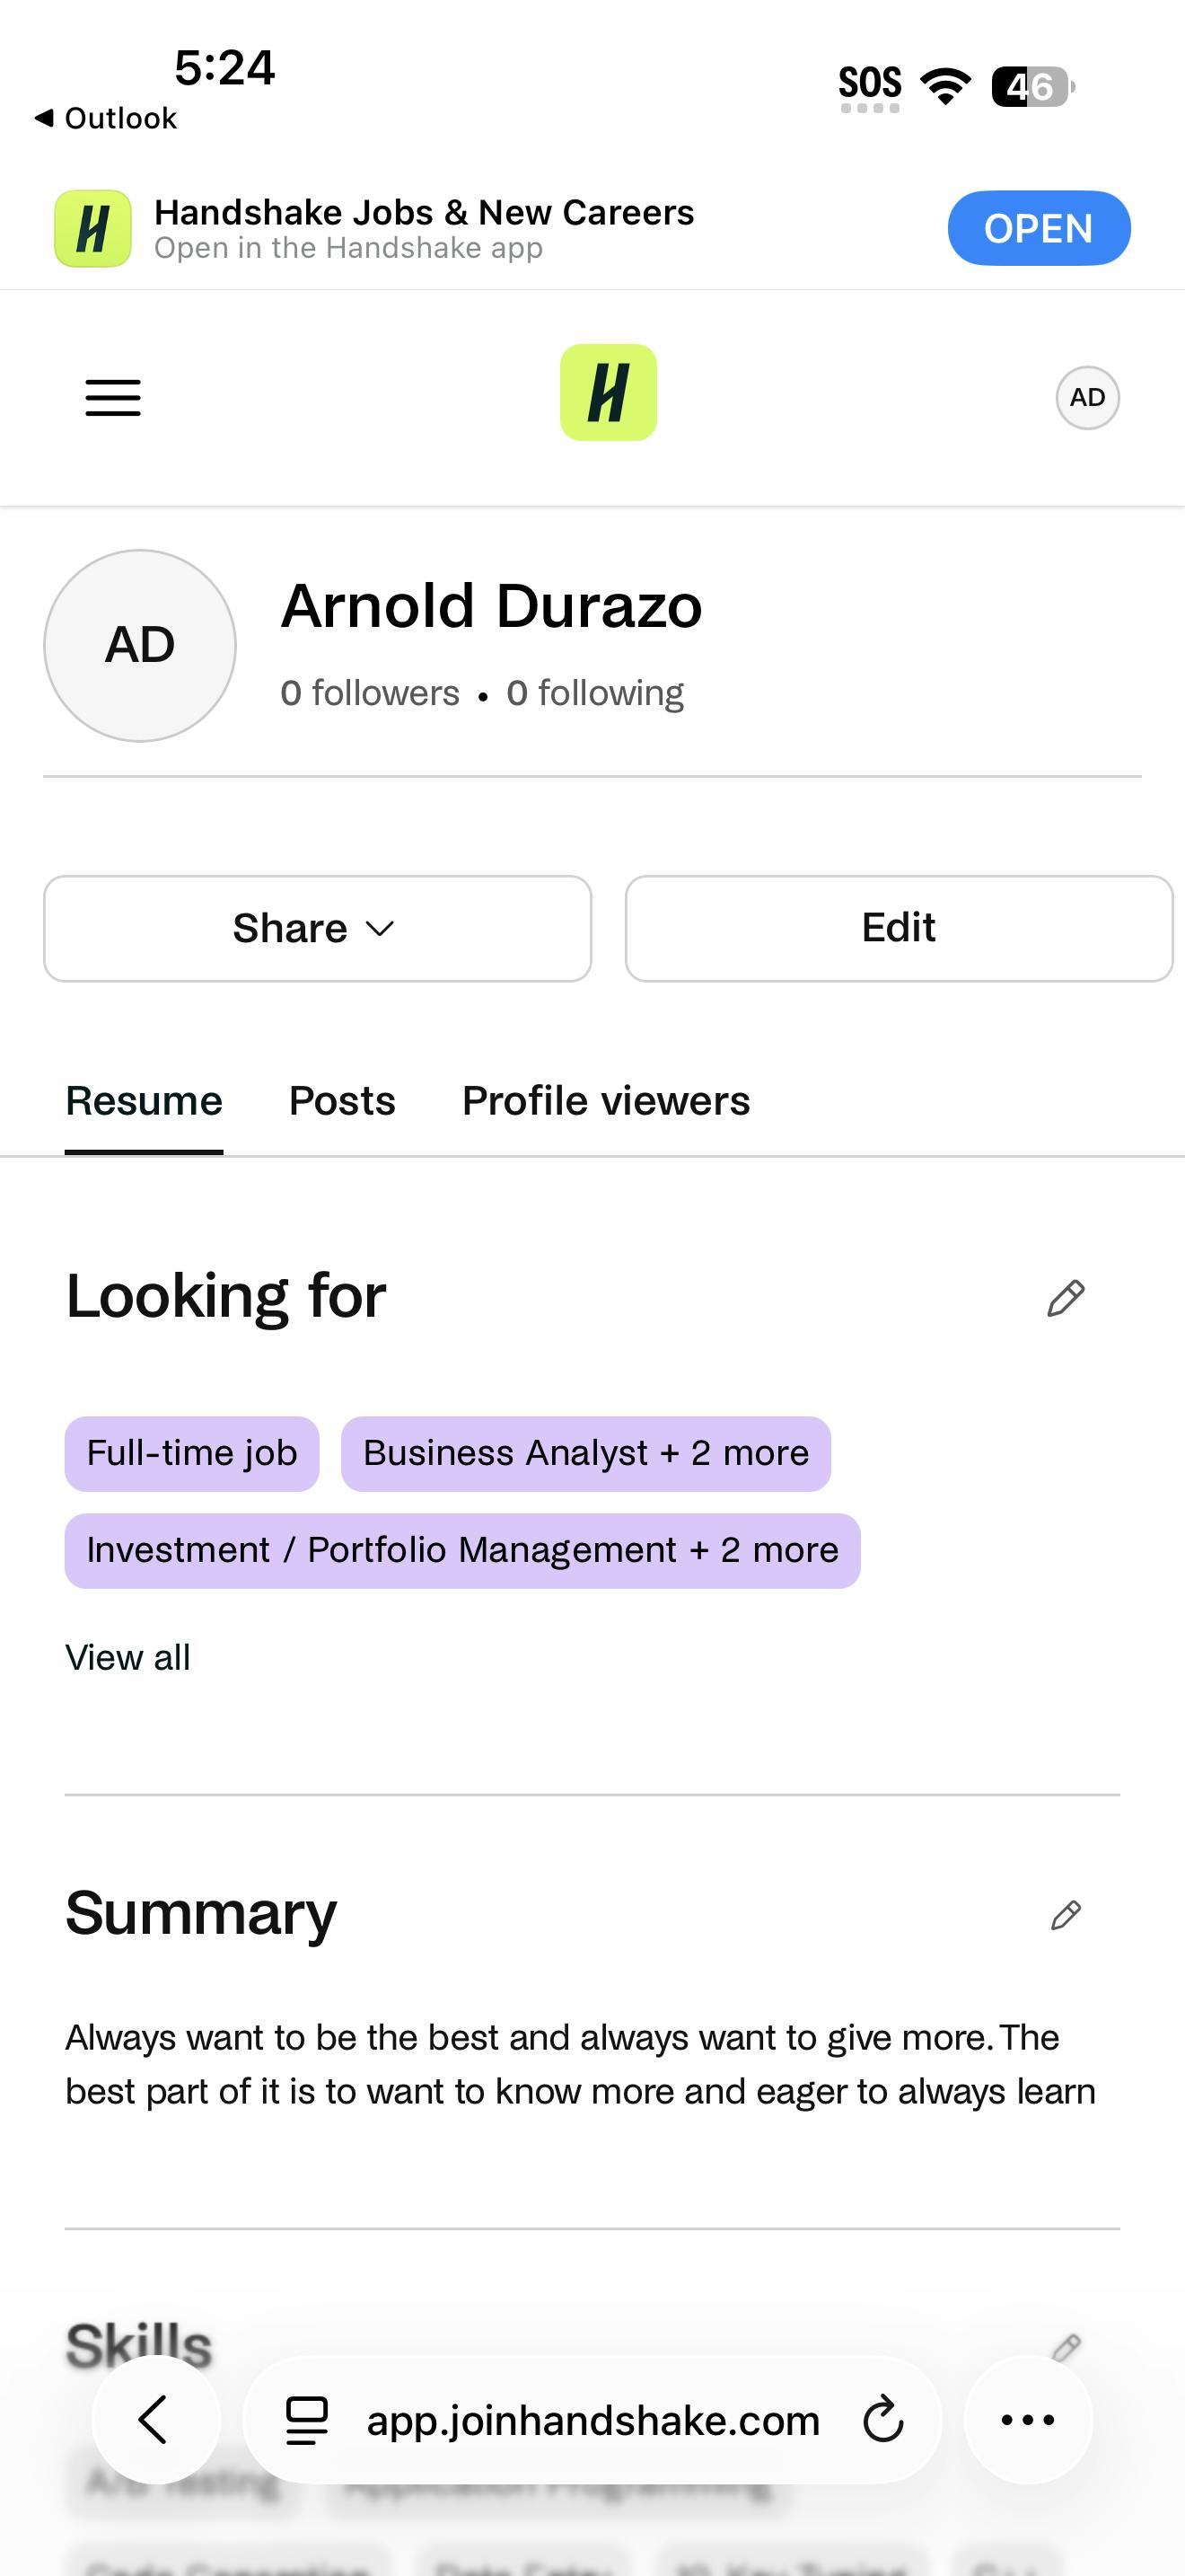The width and height of the screenshot is (1185, 2576).
Task: Switch to the Profile viewers tab
Action: coord(605,1101)
